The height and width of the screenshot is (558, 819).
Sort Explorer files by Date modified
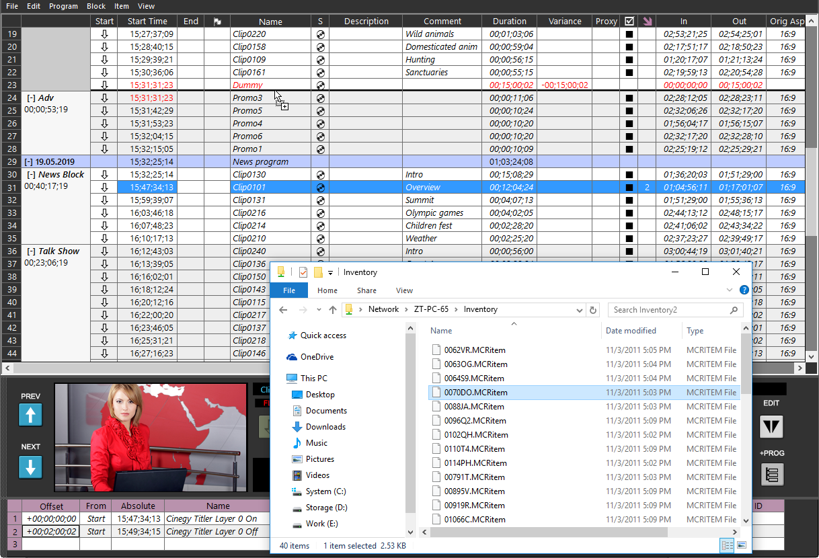[x=631, y=331]
